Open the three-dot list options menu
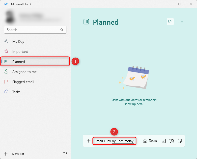The image size is (197, 159). click(x=181, y=22)
